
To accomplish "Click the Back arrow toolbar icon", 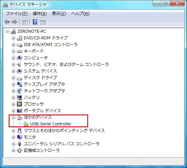I will pos(7,22).
